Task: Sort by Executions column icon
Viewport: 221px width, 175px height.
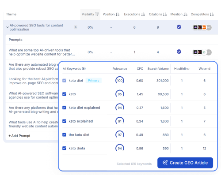Action: tap(143, 14)
